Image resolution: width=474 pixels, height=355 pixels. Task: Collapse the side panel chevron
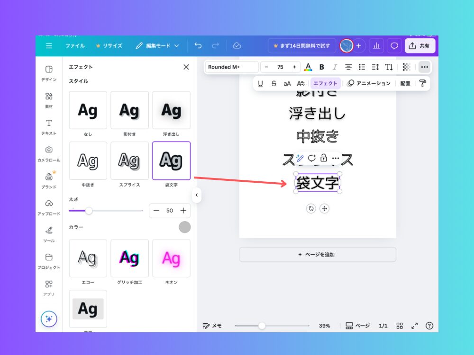[197, 195]
